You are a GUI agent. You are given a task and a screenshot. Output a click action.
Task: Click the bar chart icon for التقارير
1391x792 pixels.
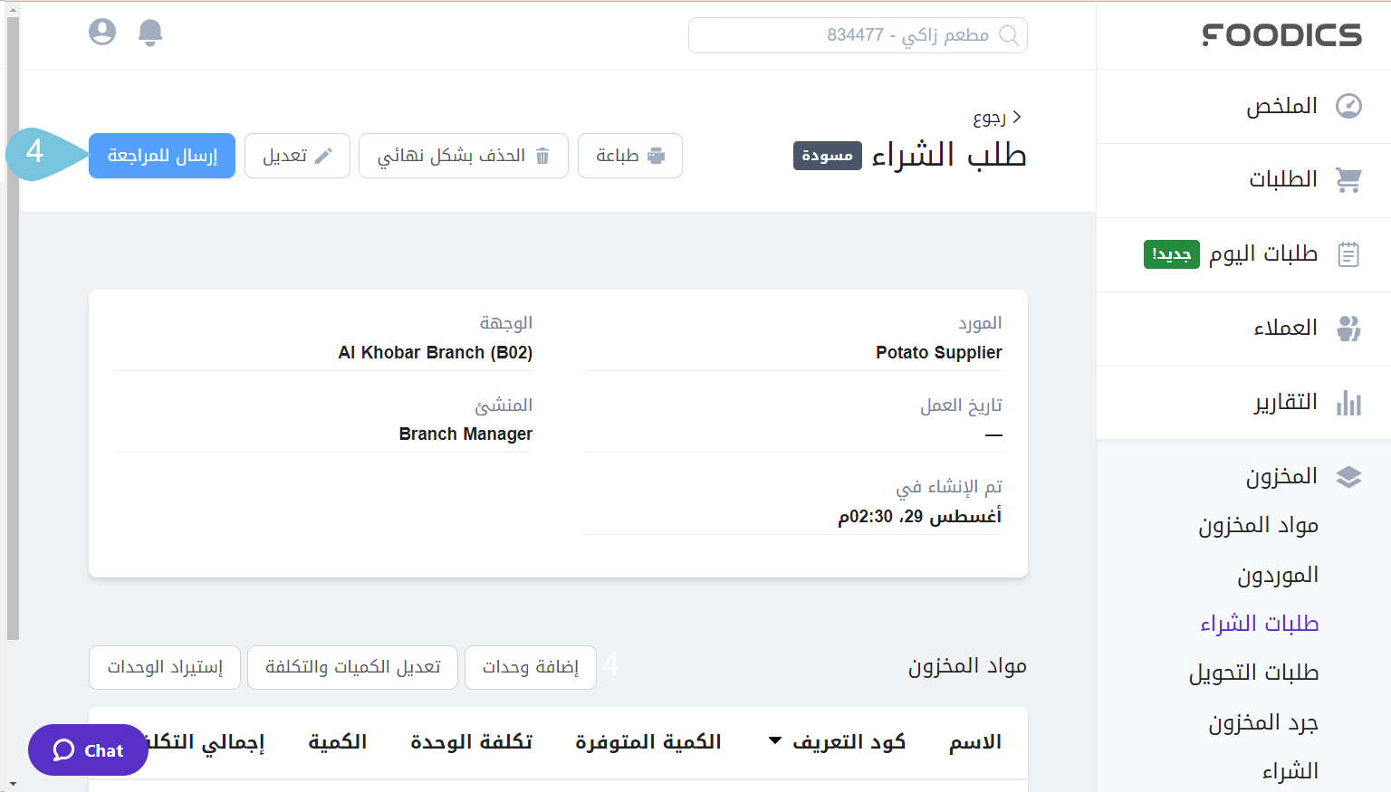point(1348,402)
